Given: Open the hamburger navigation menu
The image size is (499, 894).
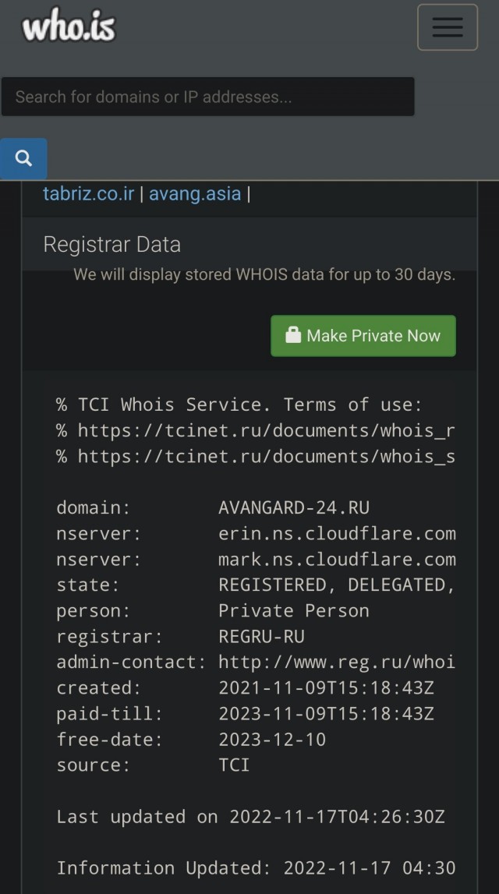Looking at the screenshot, I should (x=447, y=27).
